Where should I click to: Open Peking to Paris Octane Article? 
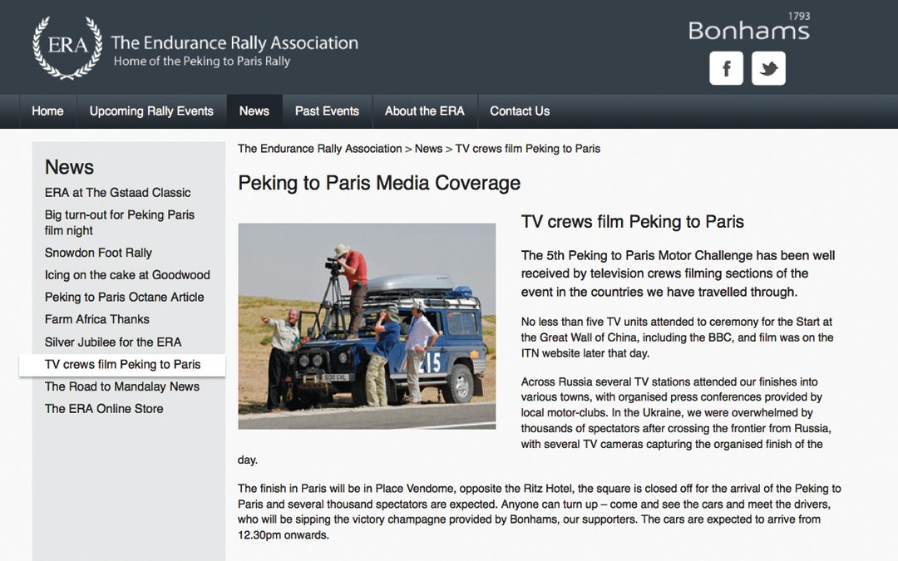(124, 297)
